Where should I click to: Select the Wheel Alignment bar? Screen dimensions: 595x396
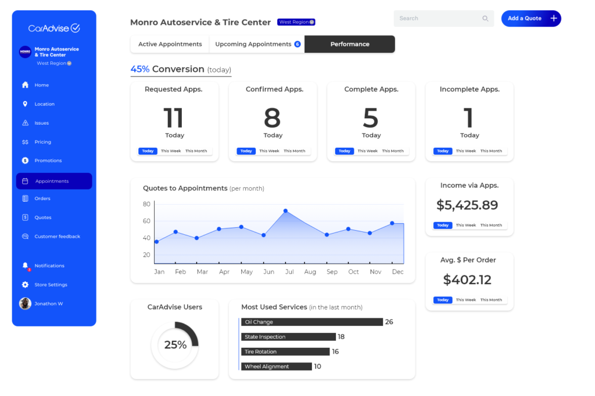(277, 366)
